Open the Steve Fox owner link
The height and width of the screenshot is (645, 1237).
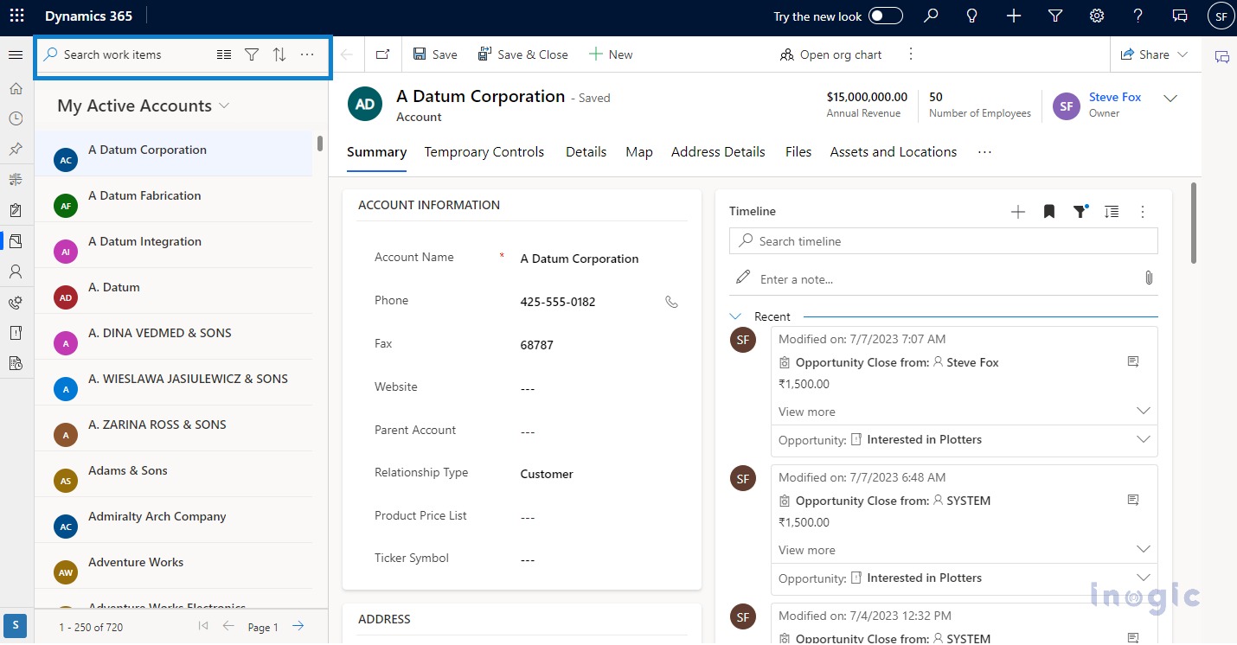pyautogui.click(x=1115, y=97)
